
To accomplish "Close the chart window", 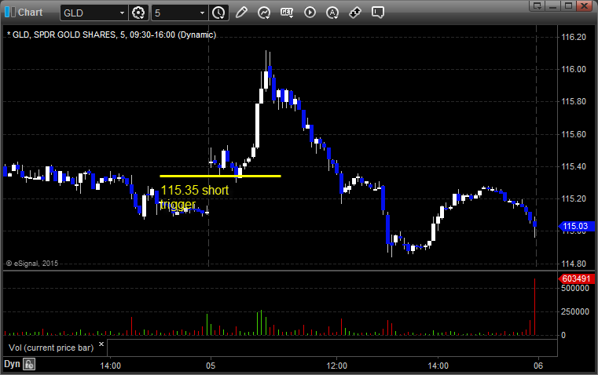I will pos(584,5).
